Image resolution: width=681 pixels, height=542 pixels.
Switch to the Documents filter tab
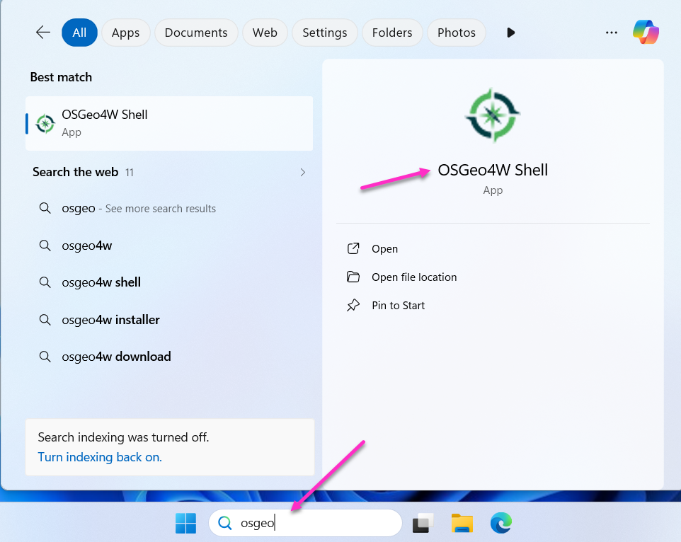point(196,33)
